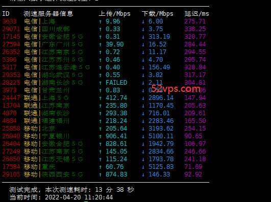The image size is (271, 202).
Task: Click download value 3193.62
Action: click(x=161, y=129)
